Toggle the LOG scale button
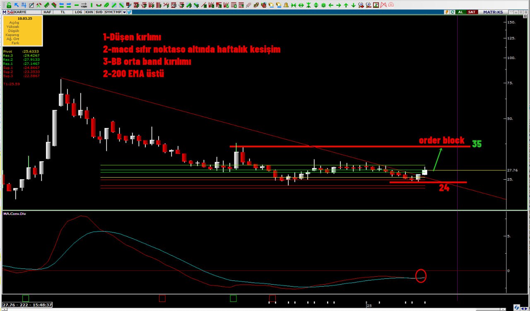 click(78, 12)
